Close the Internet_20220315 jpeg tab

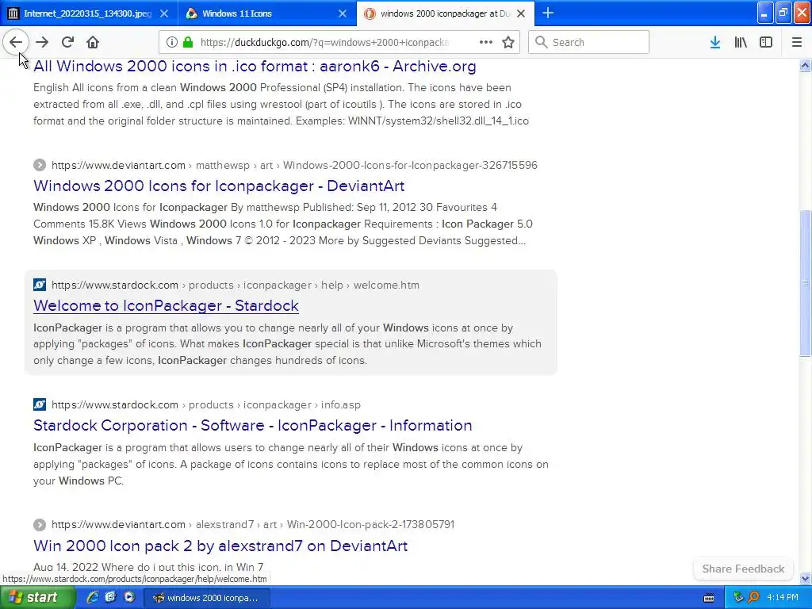[x=164, y=13]
